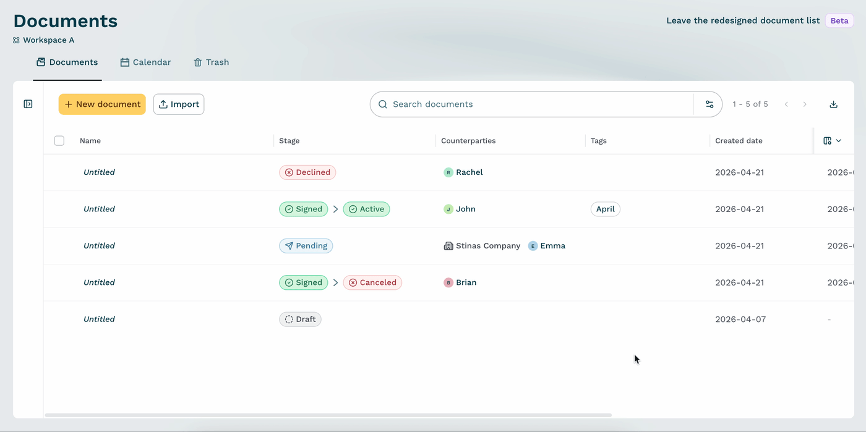
Task: Click counterparty name Rachel
Action: (x=469, y=172)
